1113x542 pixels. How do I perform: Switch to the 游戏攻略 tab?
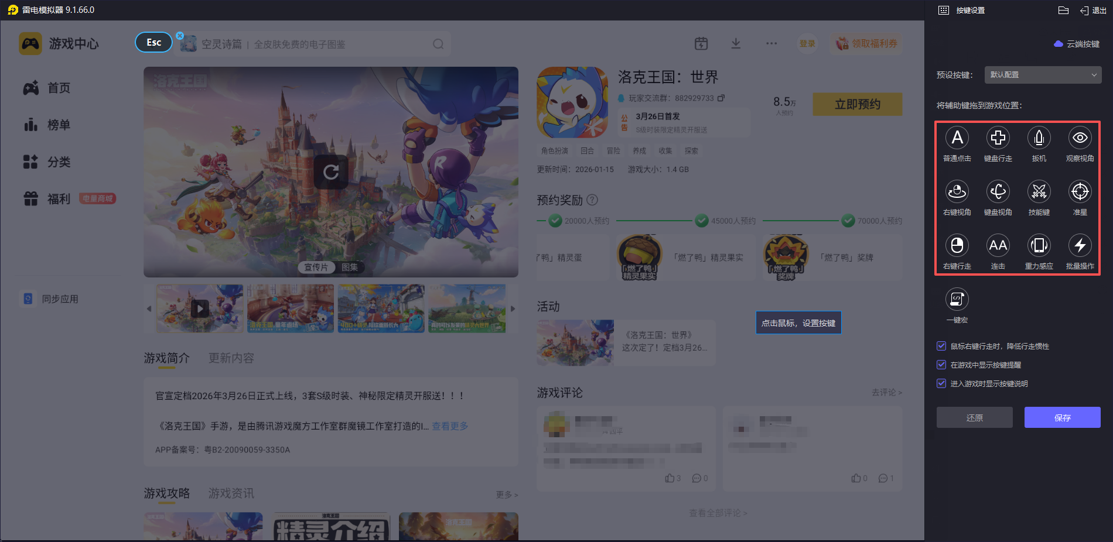167,493
